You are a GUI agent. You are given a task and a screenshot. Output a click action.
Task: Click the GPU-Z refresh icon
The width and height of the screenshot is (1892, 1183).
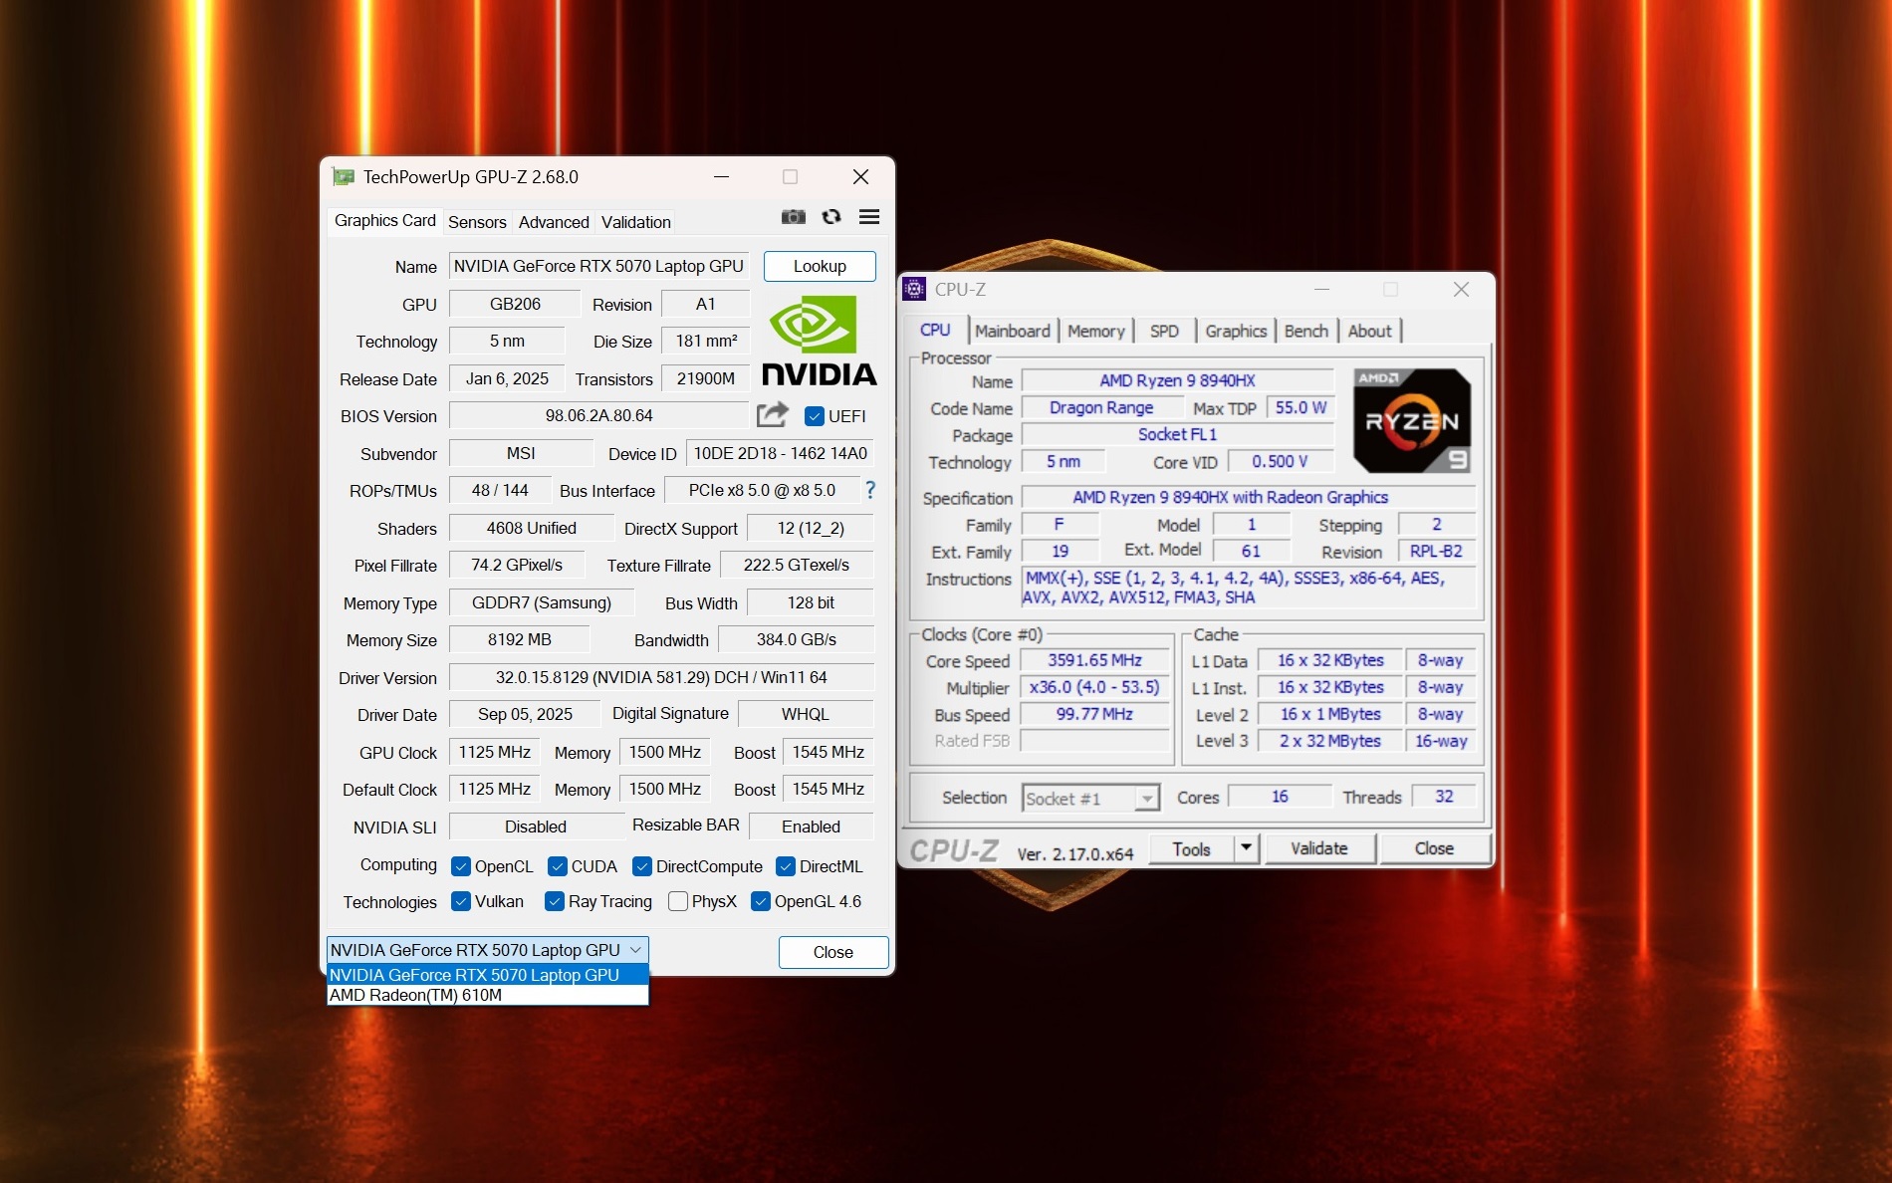tap(831, 217)
